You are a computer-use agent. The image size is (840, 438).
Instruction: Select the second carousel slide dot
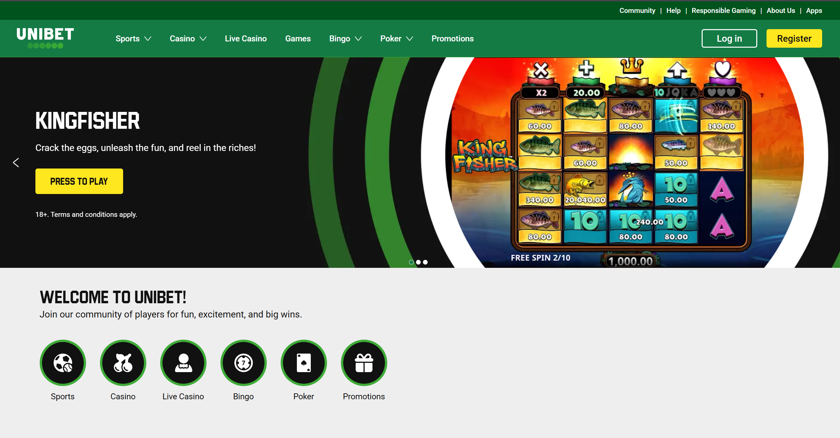pos(418,262)
